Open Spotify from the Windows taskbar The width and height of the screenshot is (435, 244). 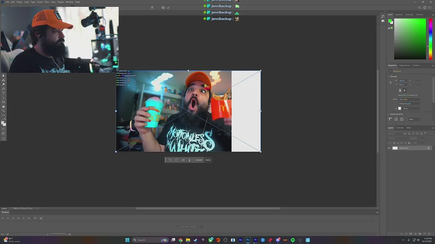point(293,240)
